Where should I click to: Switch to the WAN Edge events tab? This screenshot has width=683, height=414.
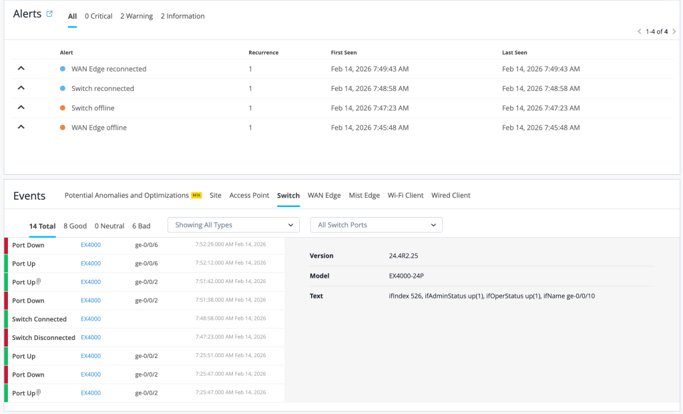point(324,196)
